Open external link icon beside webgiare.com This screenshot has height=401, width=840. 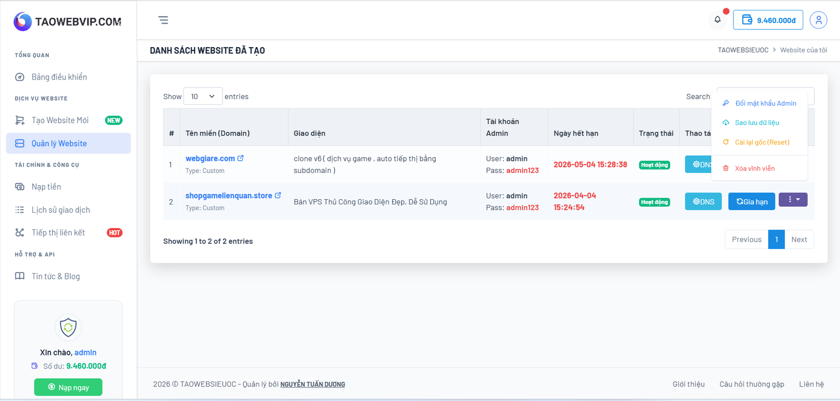point(240,158)
